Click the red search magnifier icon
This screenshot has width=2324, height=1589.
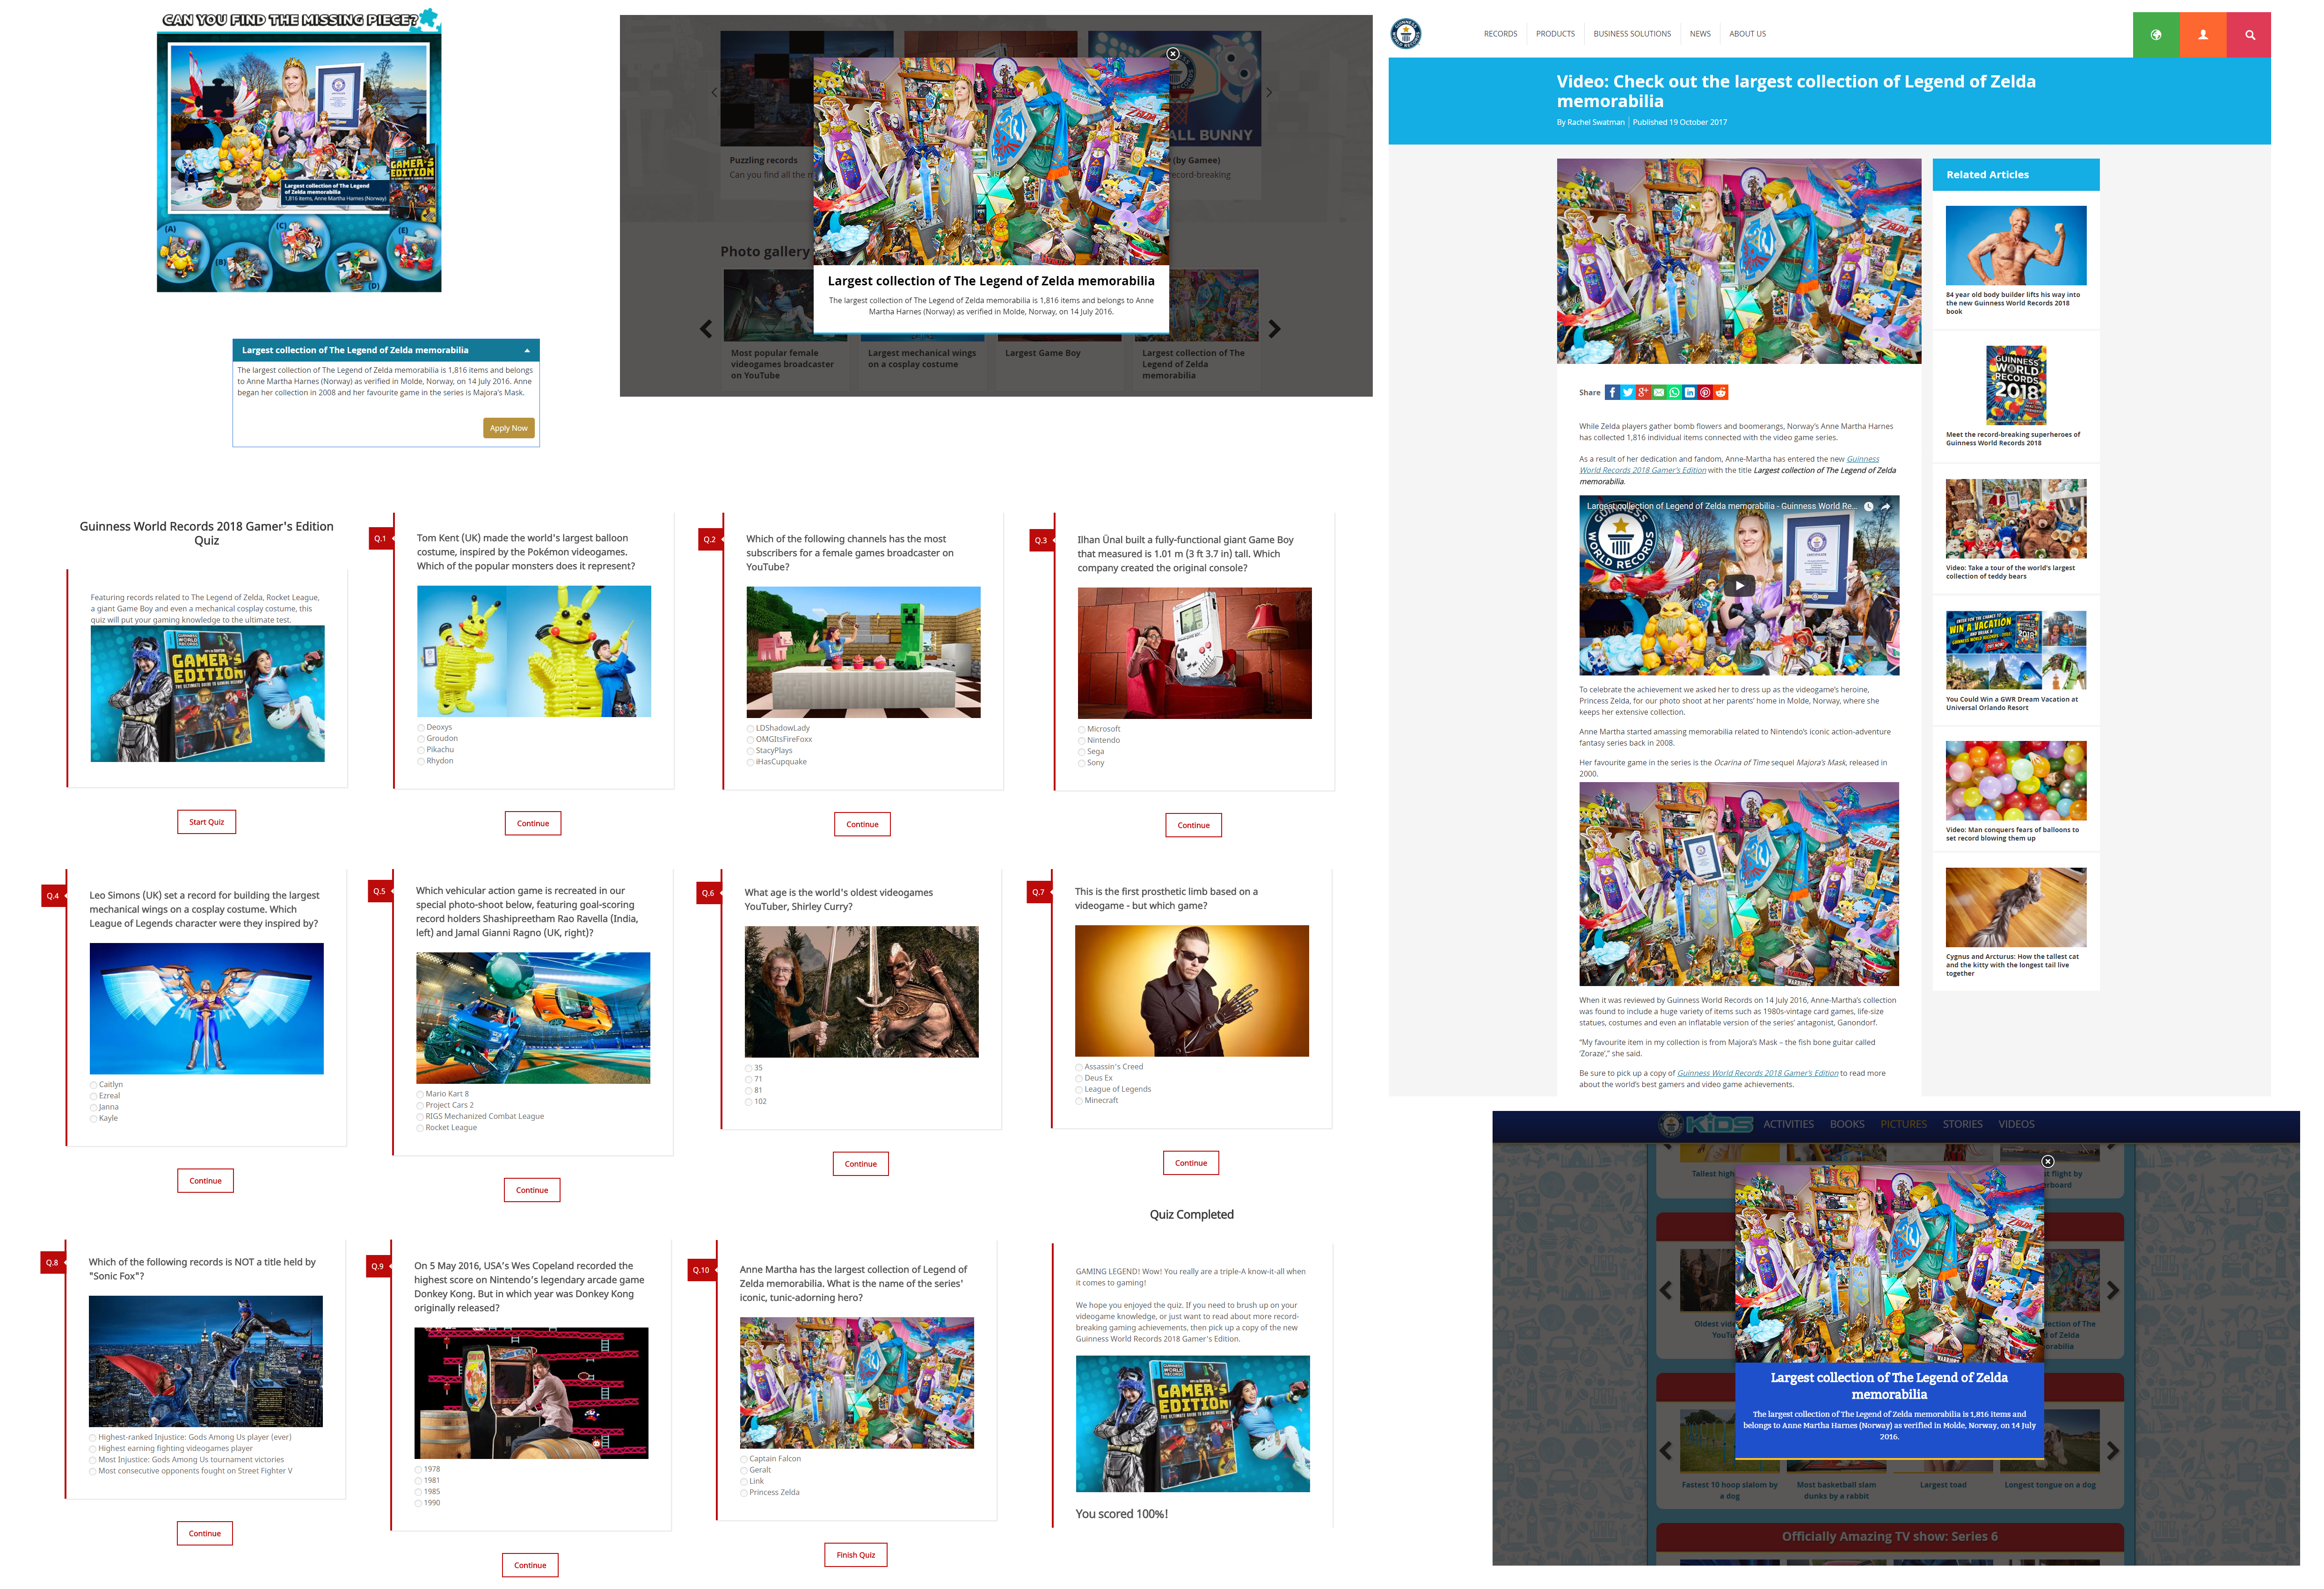2250,35
